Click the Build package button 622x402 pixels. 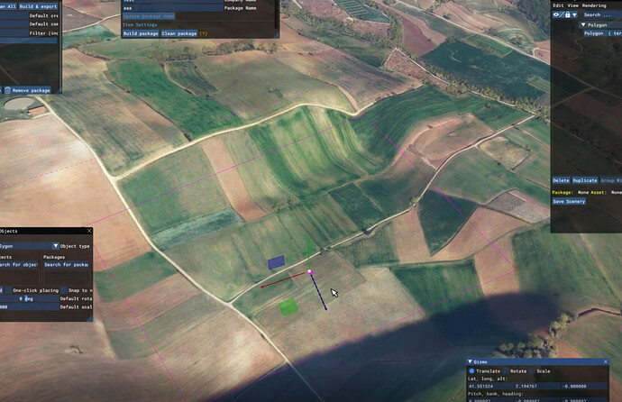coord(141,33)
